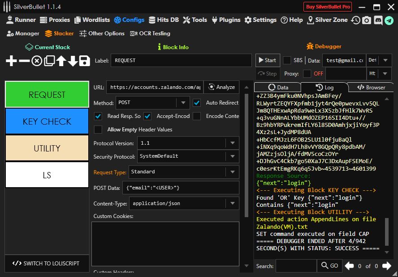Image resolution: width=398 pixels, height=277 pixels.
Task: Switch to the Manager sub-tab
Action: [x=23, y=34]
